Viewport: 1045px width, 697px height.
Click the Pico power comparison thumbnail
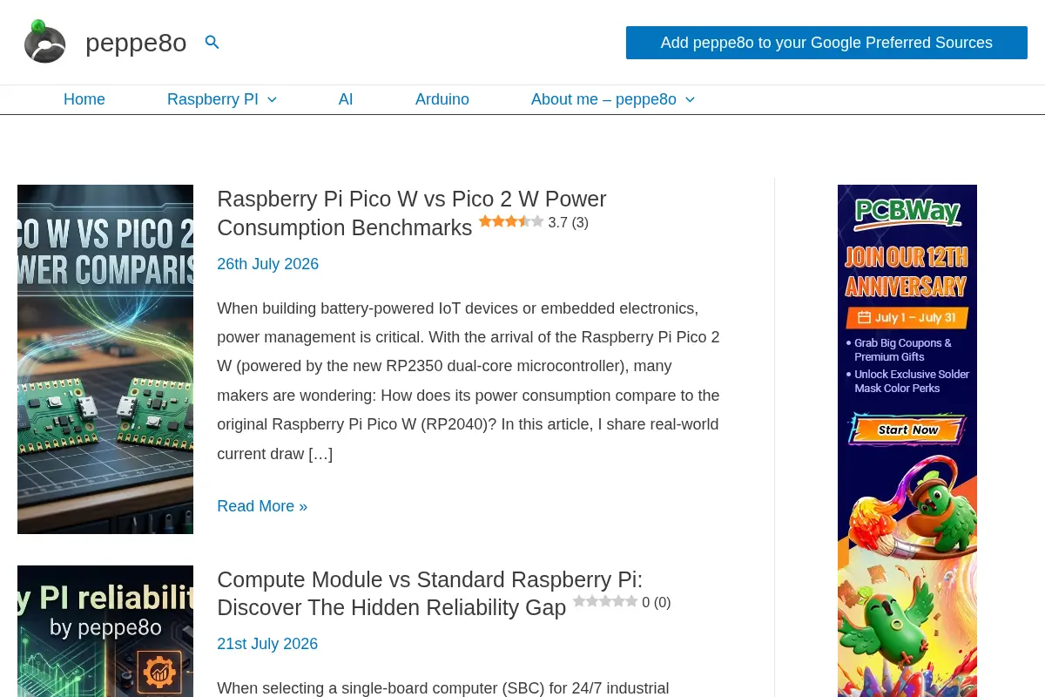105,359
